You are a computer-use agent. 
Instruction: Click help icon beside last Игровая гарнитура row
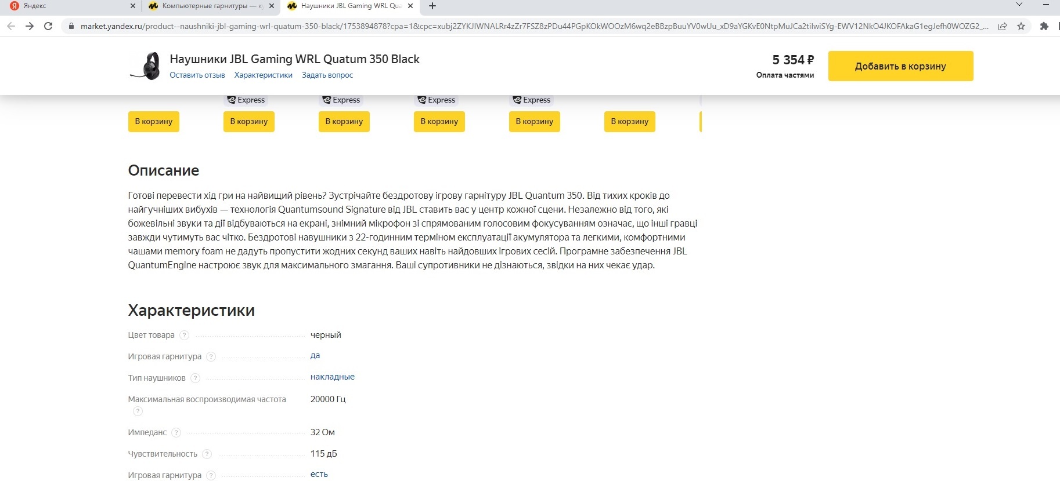(x=211, y=475)
